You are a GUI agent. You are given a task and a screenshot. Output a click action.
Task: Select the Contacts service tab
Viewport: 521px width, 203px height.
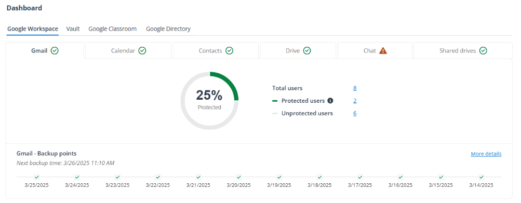point(216,51)
